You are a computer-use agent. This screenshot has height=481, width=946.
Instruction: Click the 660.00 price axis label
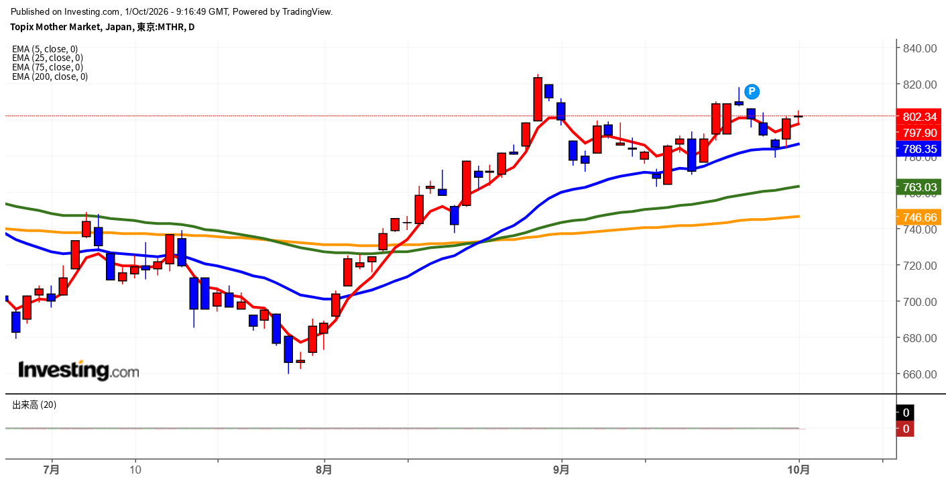(x=919, y=374)
